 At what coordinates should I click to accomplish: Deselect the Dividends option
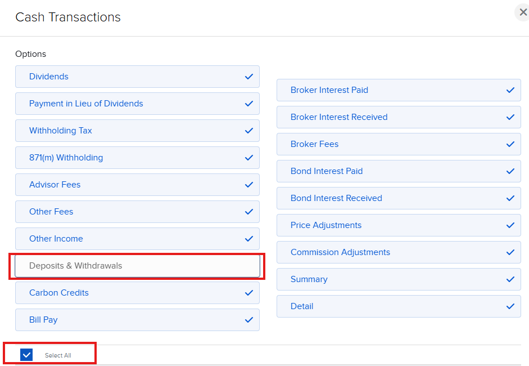[x=137, y=77]
